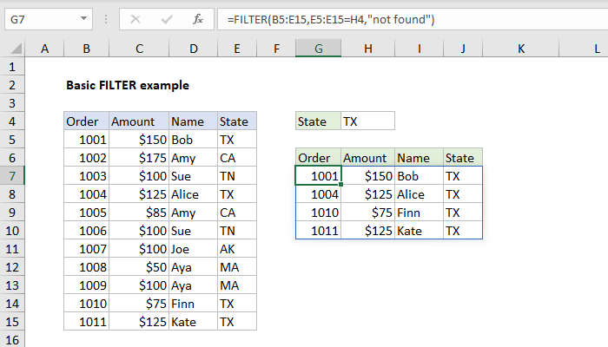Screen dimensions: 608x347
Task: Select the $50 amount cell for Aya
Action: pos(139,267)
